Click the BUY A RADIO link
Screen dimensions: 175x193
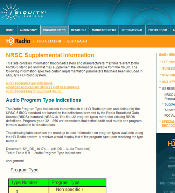tap(77, 41)
